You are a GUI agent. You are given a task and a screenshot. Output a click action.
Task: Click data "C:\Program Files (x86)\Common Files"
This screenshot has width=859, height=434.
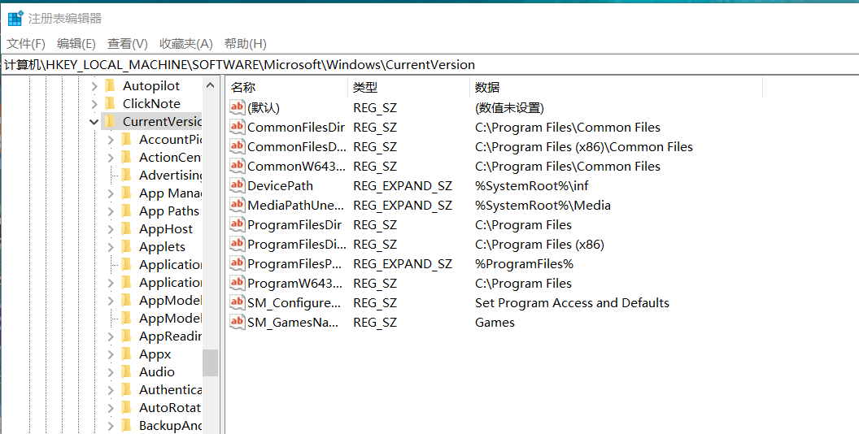click(583, 146)
